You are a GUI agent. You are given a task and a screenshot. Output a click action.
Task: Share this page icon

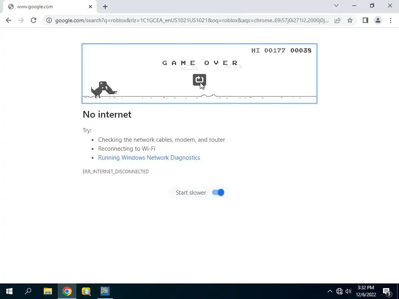[337, 20]
